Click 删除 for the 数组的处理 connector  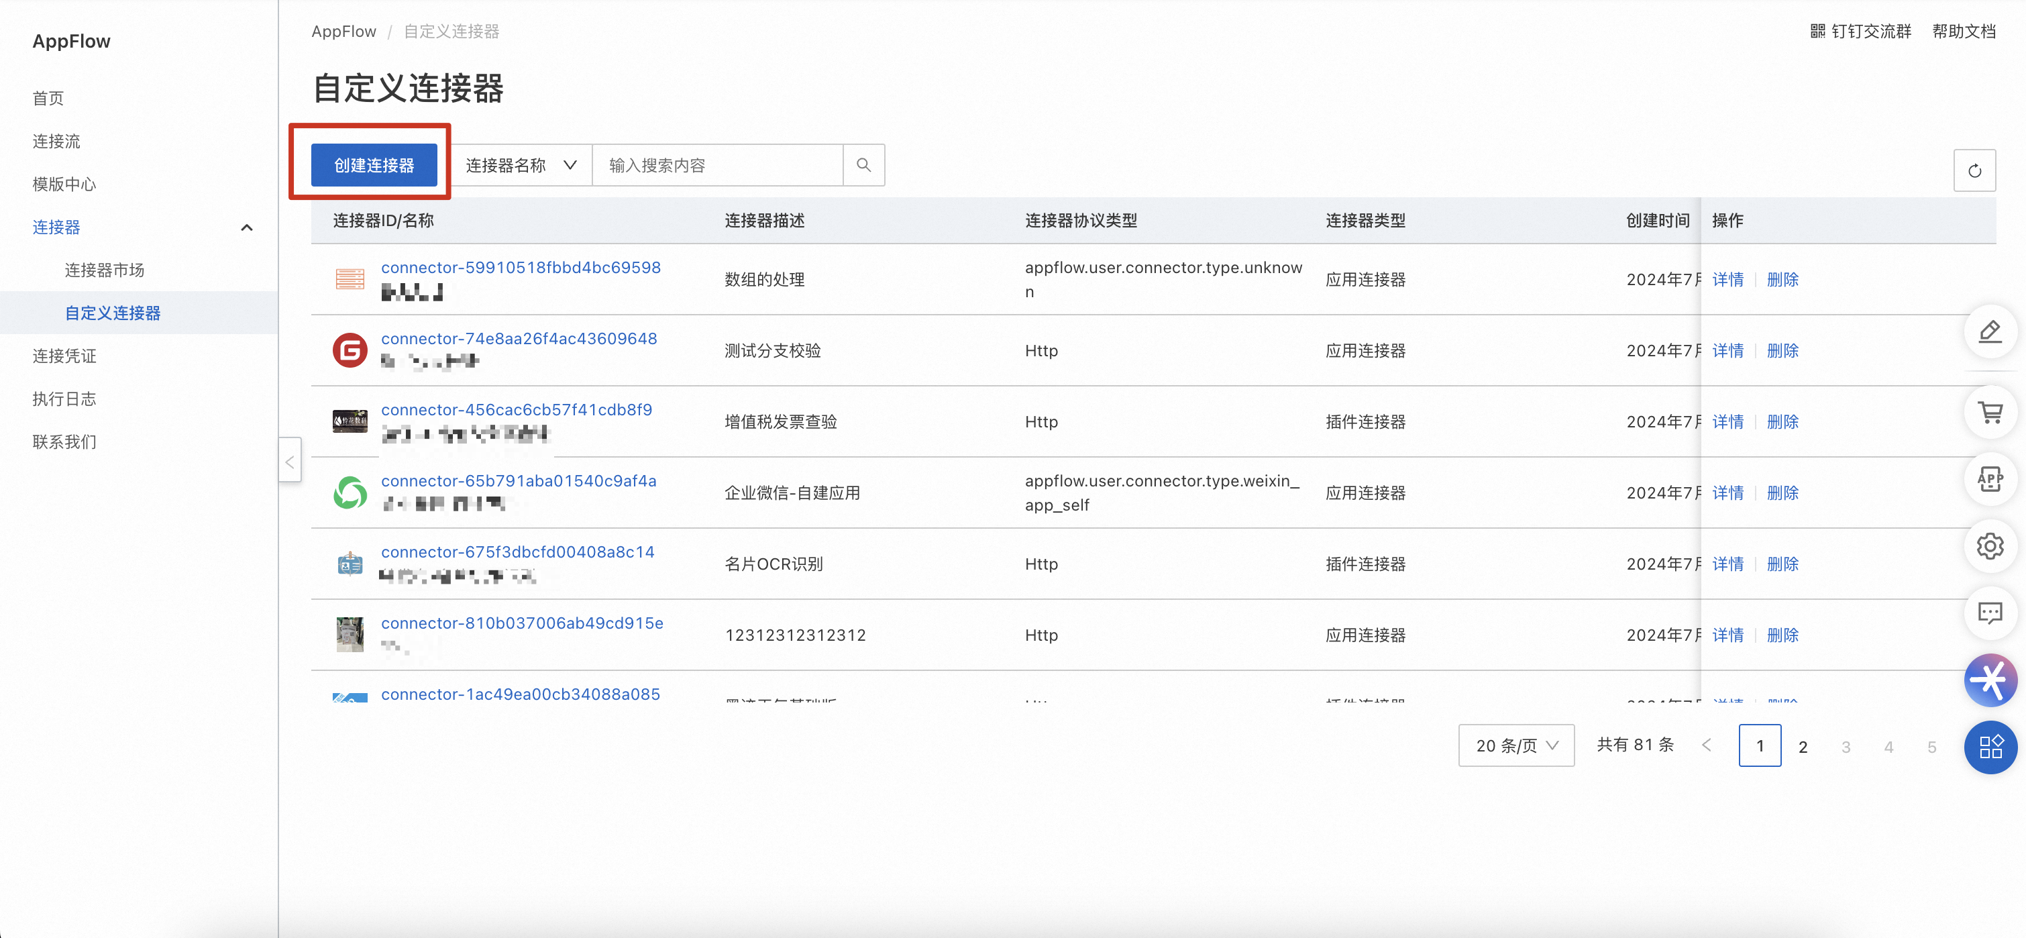(x=1782, y=279)
